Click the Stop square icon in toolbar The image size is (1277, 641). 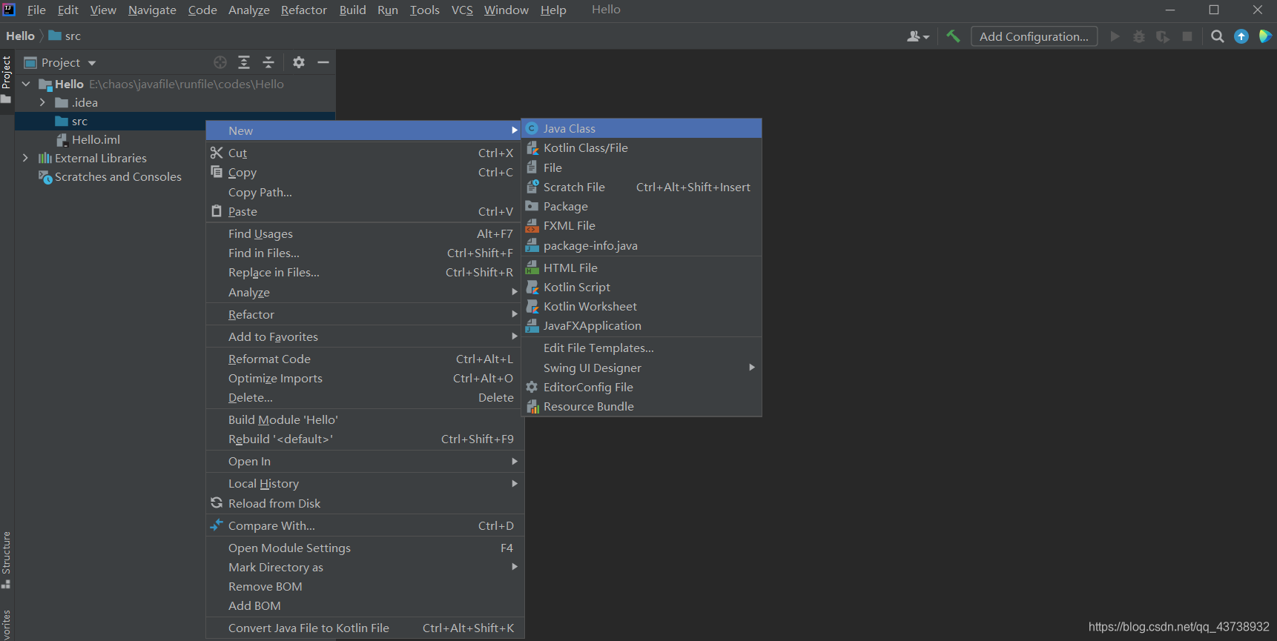(x=1187, y=36)
